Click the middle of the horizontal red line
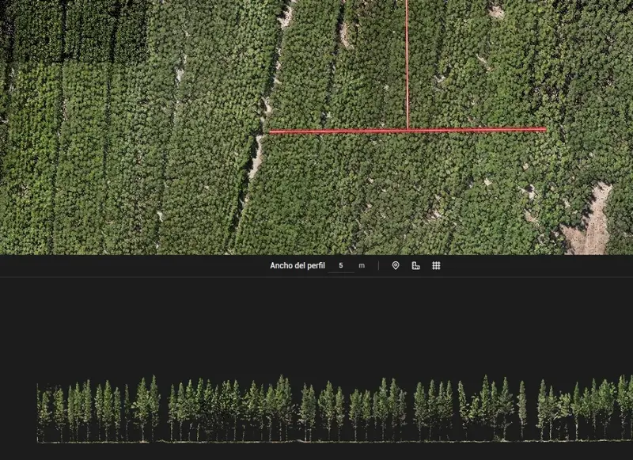The image size is (633, 460). pos(407,131)
